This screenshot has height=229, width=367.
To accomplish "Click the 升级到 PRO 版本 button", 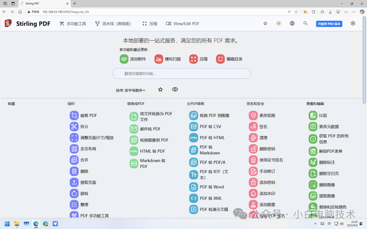I will (x=329, y=24).
